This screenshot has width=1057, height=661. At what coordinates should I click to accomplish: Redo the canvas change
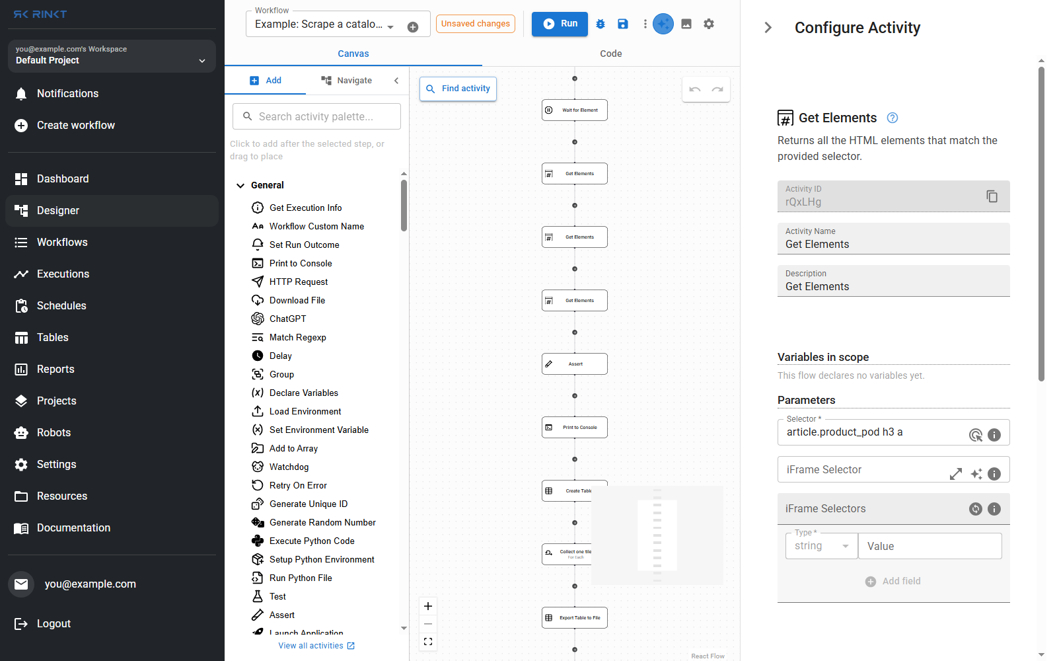(717, 89)
